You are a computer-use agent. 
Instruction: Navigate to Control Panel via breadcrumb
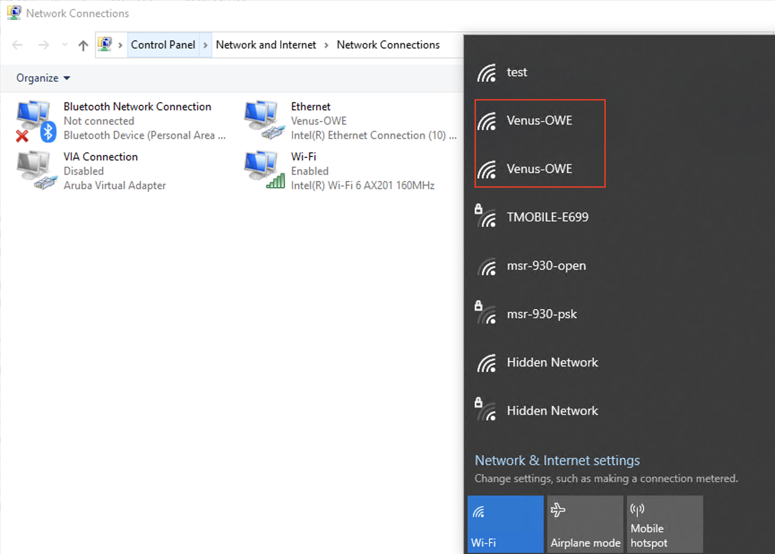pos(163,45)
